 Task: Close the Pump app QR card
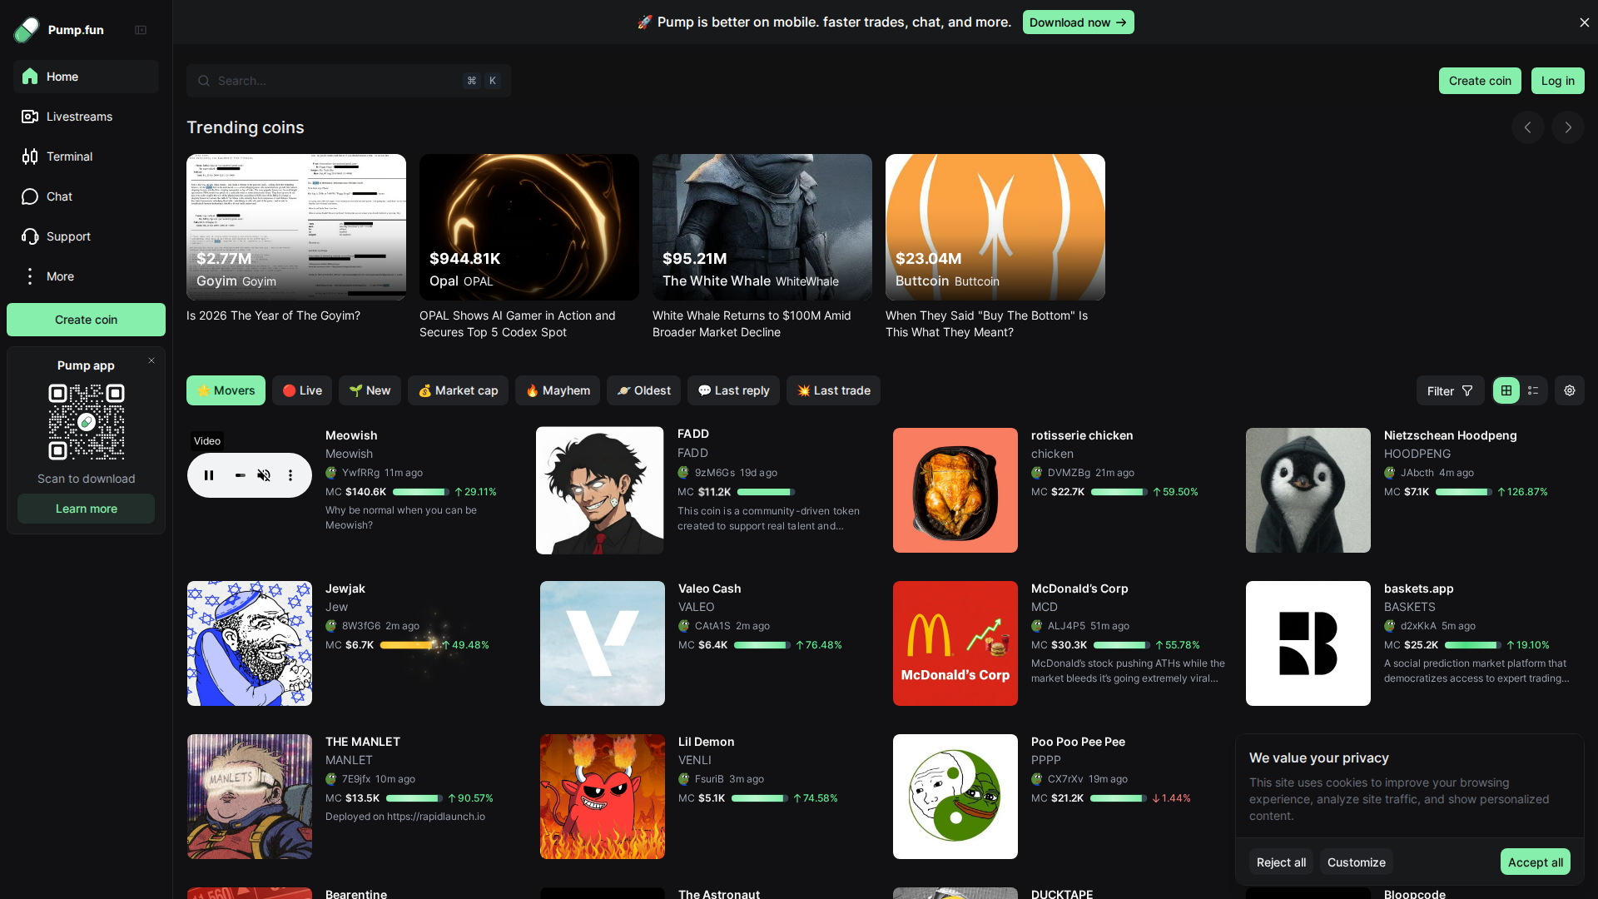(x=151, y=360)
